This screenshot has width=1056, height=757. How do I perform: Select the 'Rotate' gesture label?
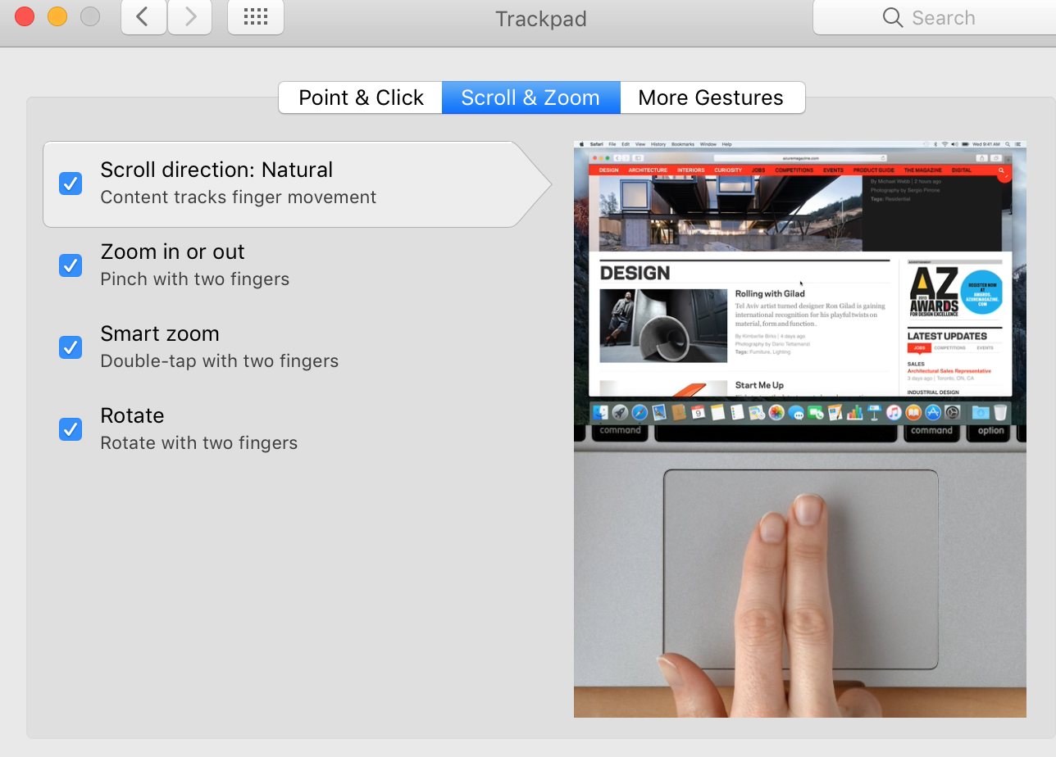pos(132,415)
